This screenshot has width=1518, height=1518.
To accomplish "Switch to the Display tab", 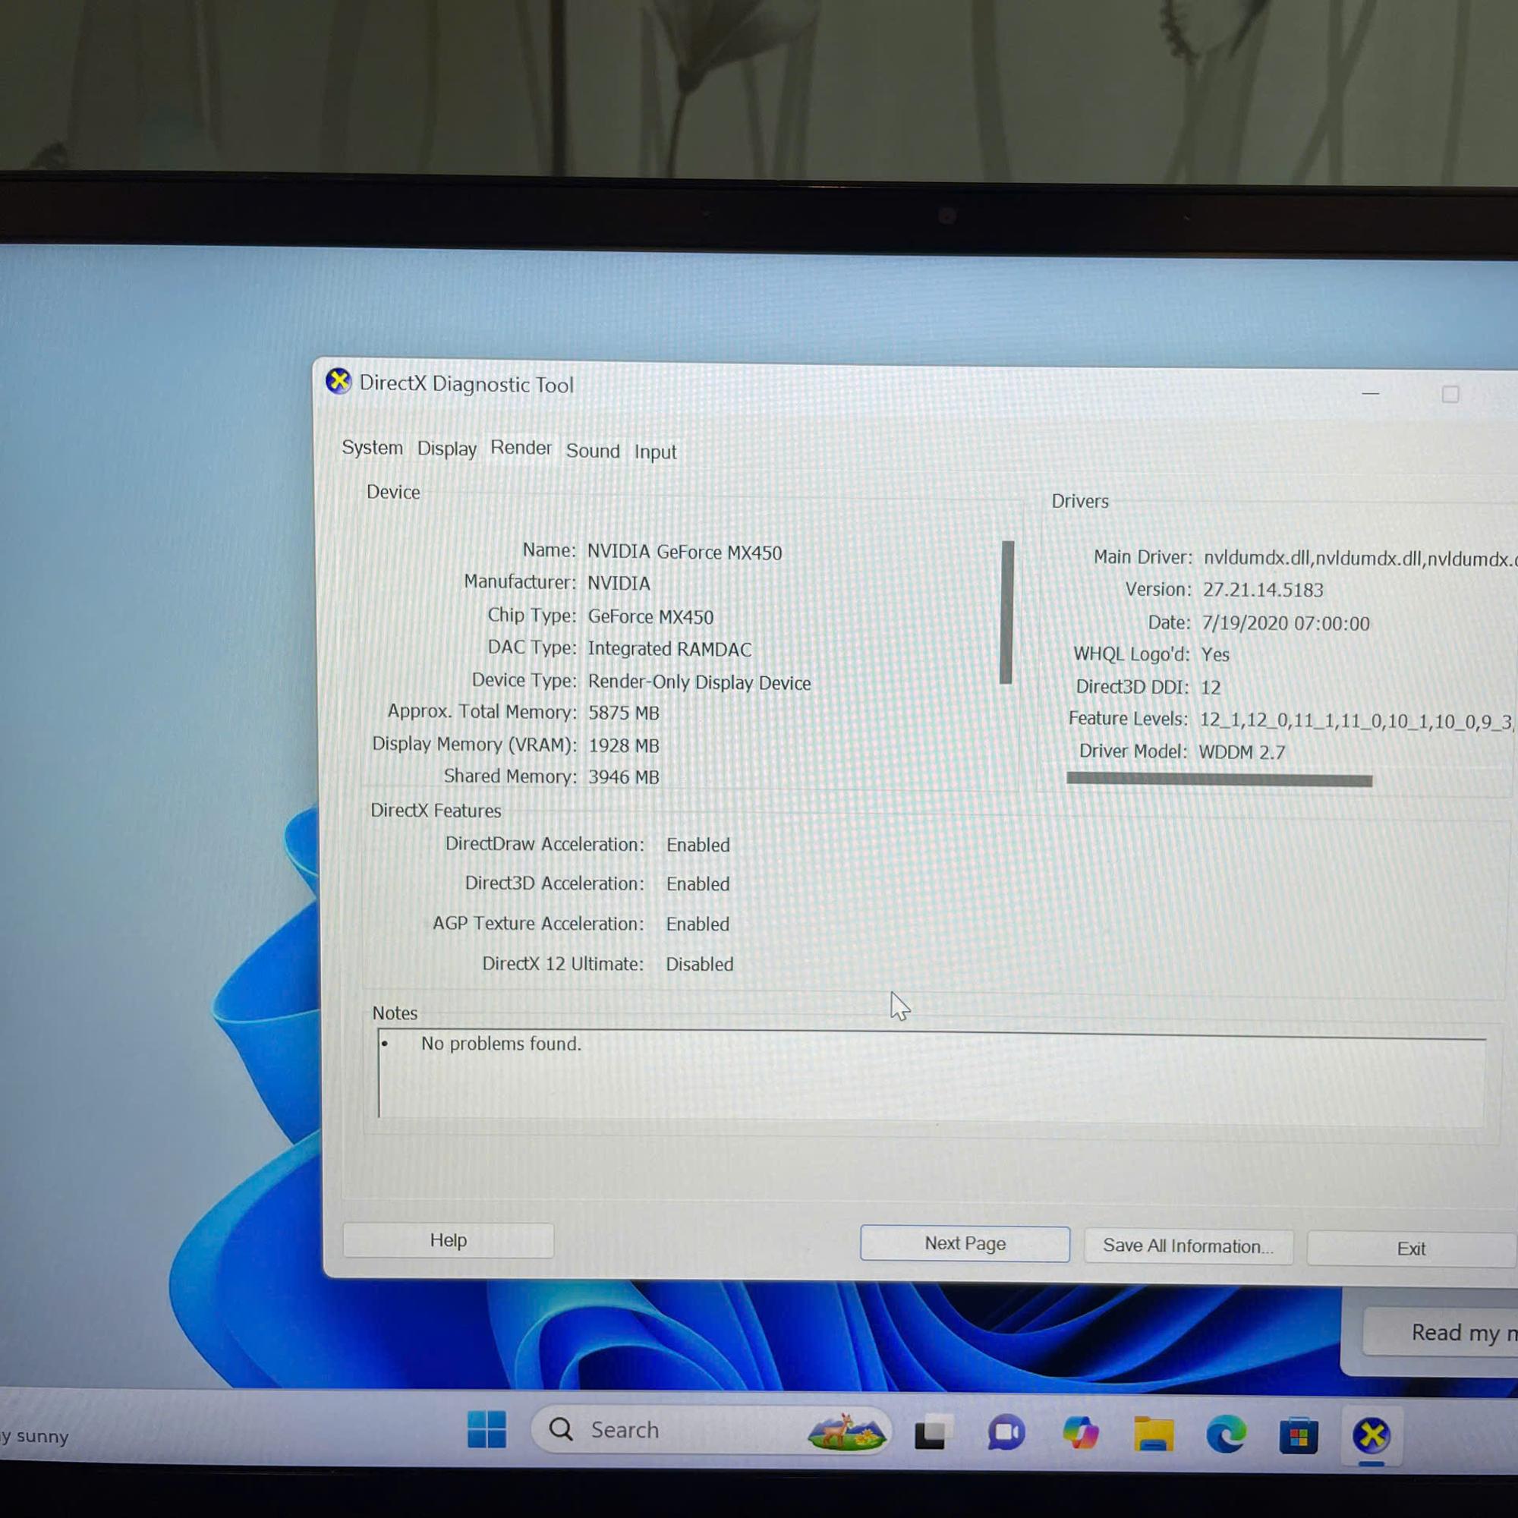I will click(446, 449).
